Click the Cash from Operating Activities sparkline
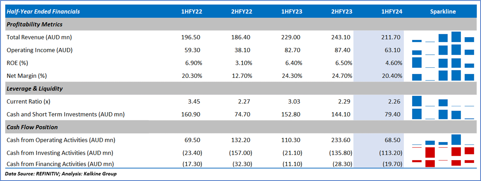481x181 pixels. pos(443,140)
